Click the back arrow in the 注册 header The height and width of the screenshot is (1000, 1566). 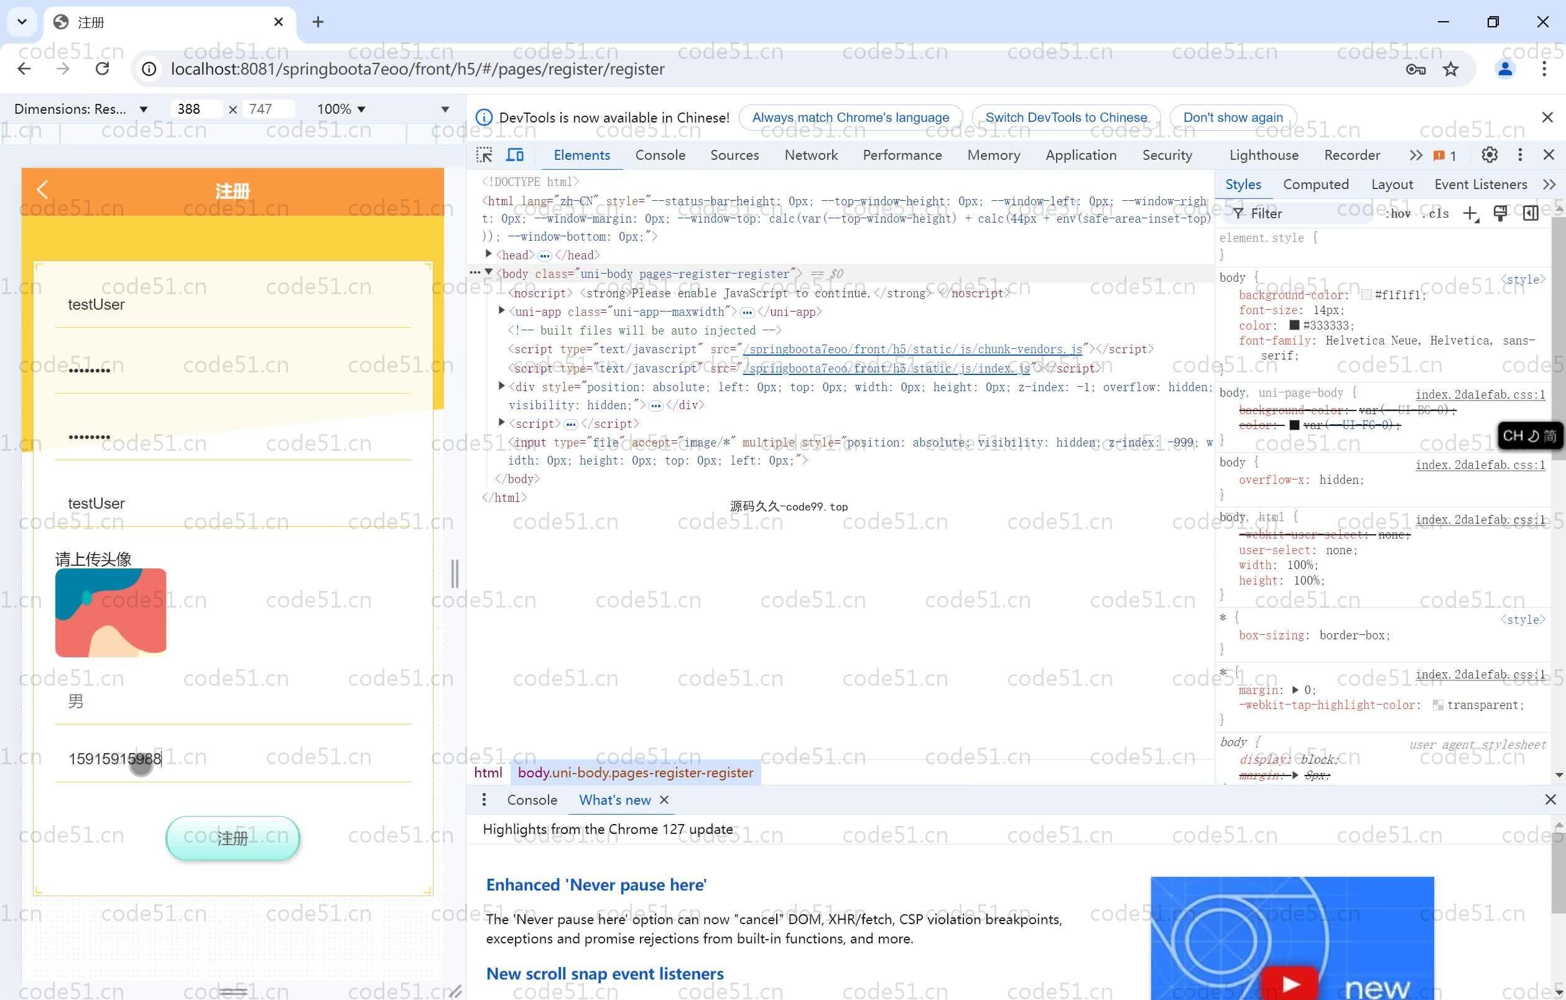[x=42, y=190]
